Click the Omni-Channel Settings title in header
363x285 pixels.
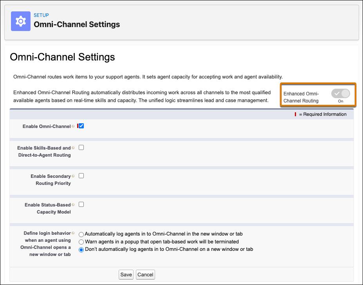(x=77, y=24)
